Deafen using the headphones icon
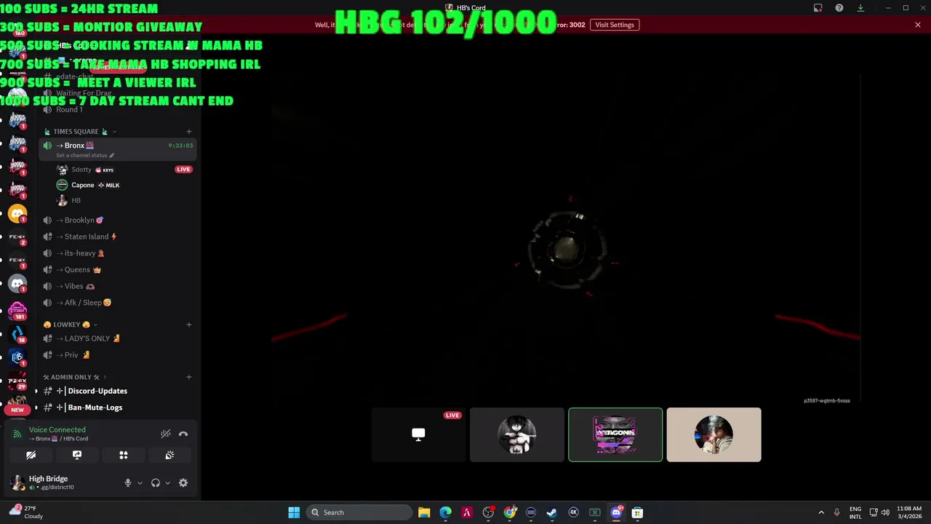This screenshot has width=931, height=524. (155, 483)
